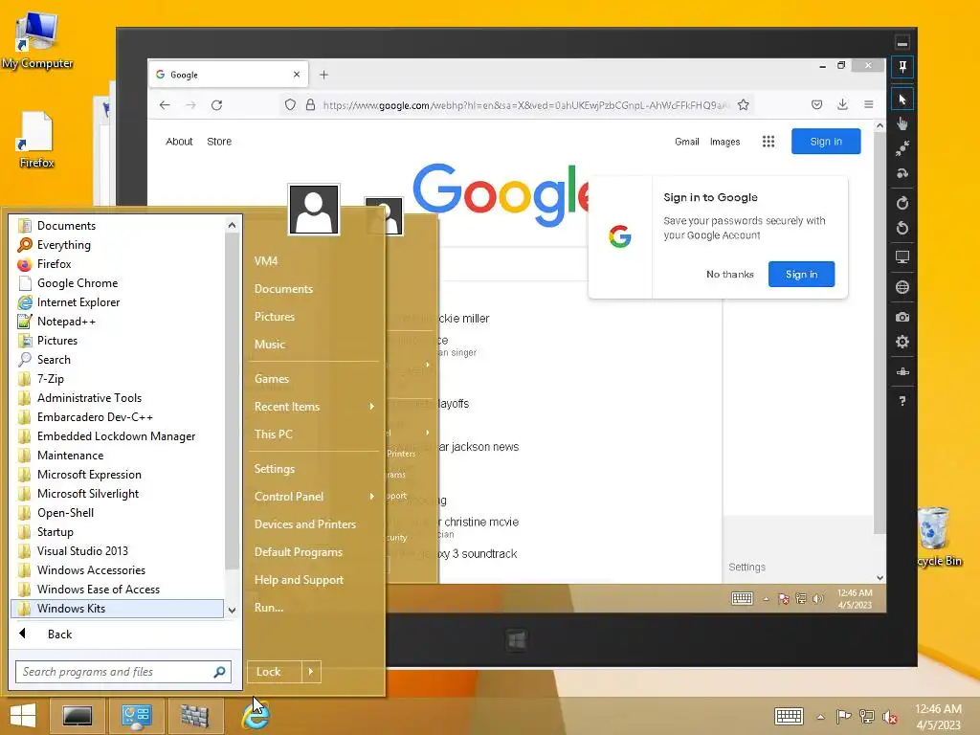980x735 pixels.
Task: Click the pin icon on viewer toolbar
Action: coord(902,67)
